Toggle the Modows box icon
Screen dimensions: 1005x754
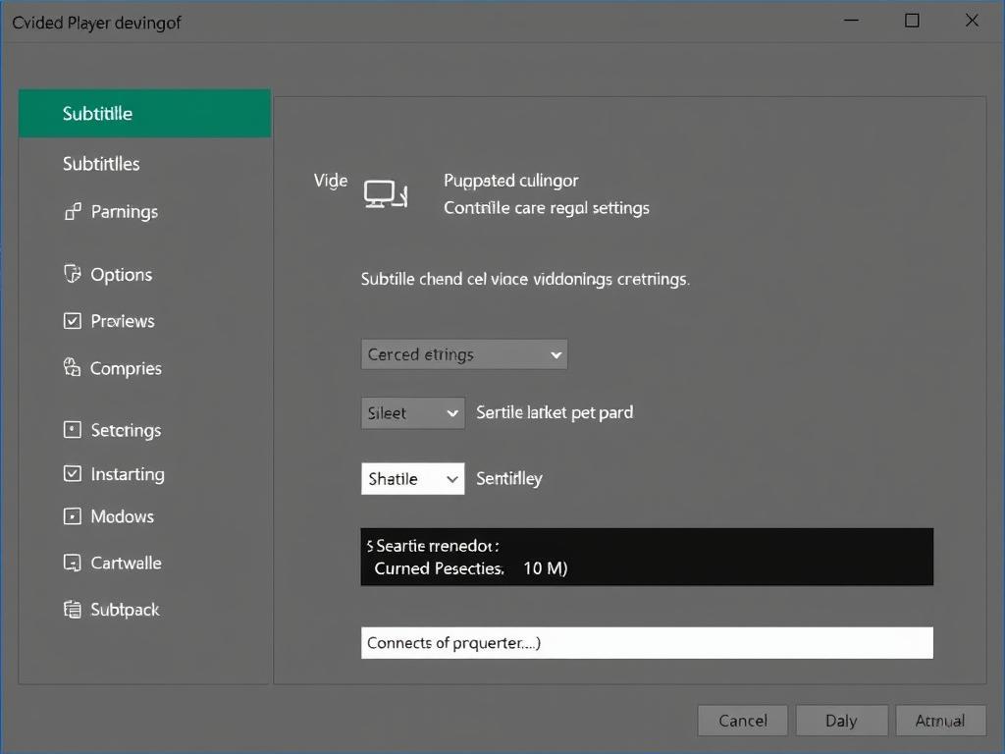point(73,516)
